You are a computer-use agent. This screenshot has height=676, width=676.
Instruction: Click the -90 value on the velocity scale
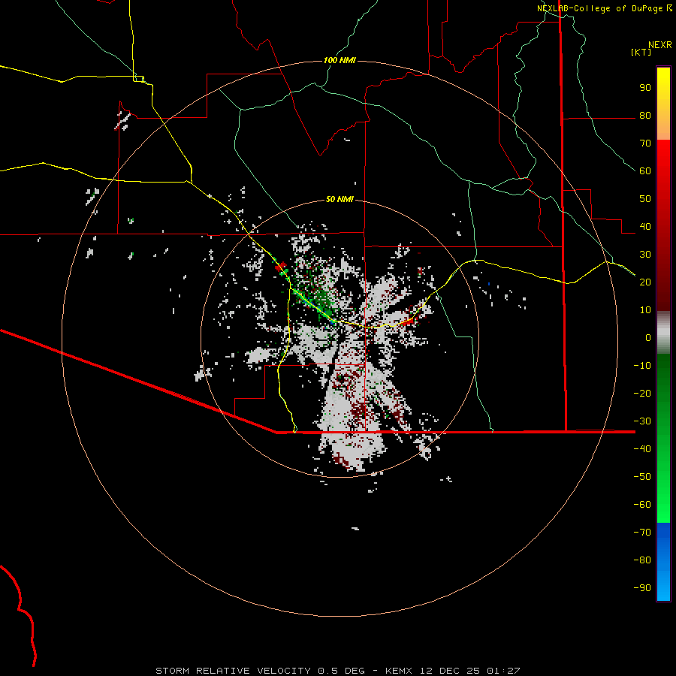[x=642, y=588]
